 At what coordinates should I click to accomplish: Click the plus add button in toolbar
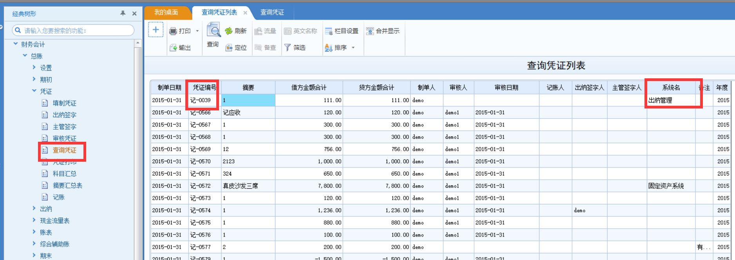(156, 30)
